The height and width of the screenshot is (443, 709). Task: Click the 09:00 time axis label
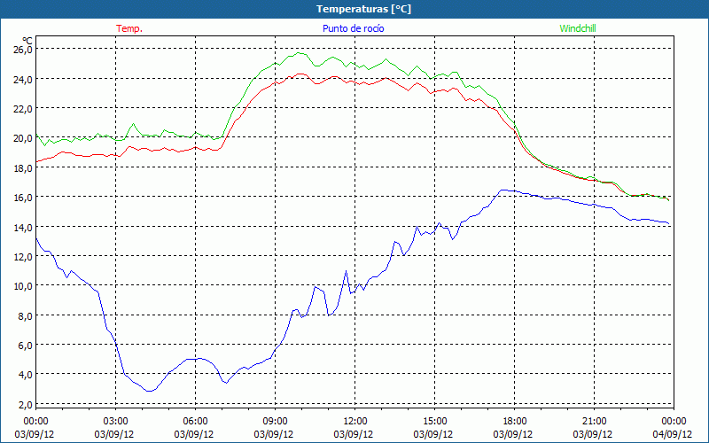(275, 422)
